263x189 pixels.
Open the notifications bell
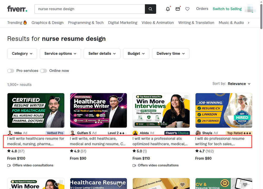point(168,9)
